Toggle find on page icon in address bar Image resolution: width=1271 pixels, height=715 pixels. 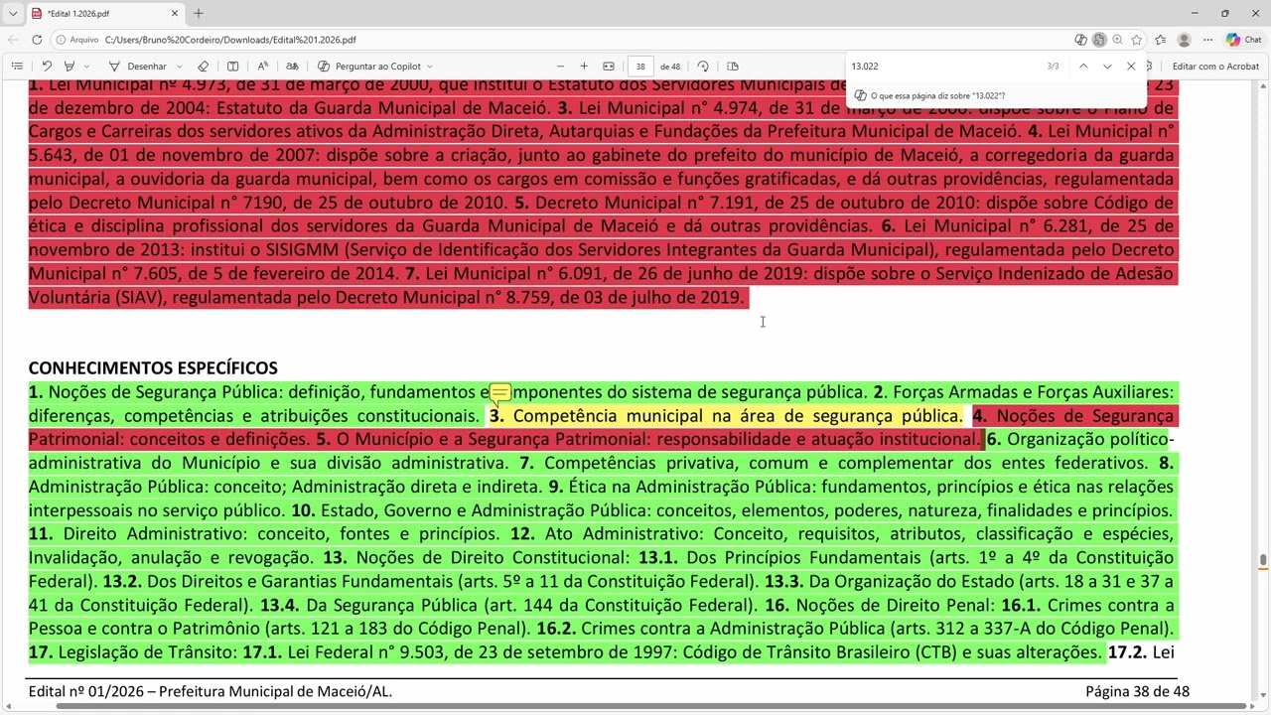click(1099, 40)
